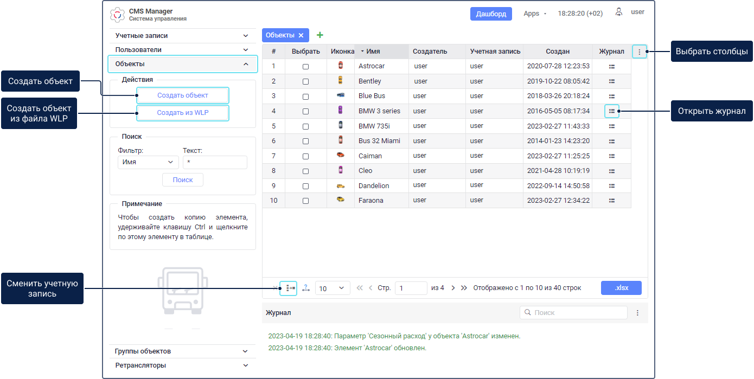Open the log for Astrocar row
This screenshot has width=754, height=379.
point(611,66)
